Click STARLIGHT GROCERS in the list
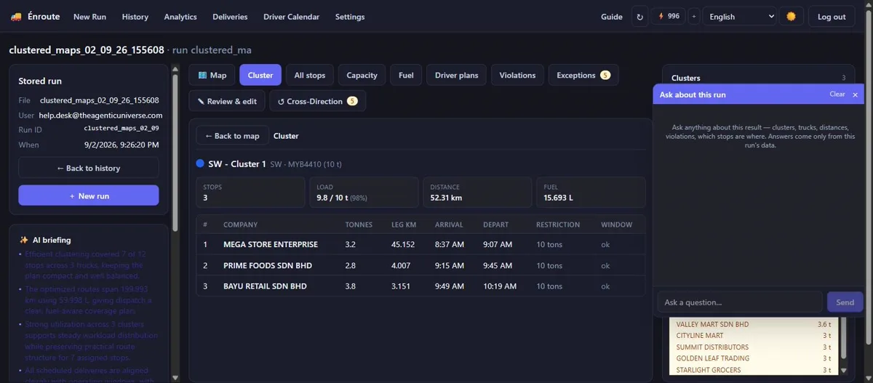The image size is (873, 383). click(x=709, y=370)
